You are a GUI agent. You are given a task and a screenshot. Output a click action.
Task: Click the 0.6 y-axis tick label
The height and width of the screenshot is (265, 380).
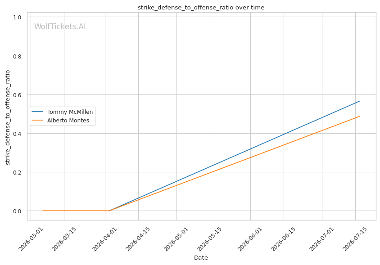(17, 95)
